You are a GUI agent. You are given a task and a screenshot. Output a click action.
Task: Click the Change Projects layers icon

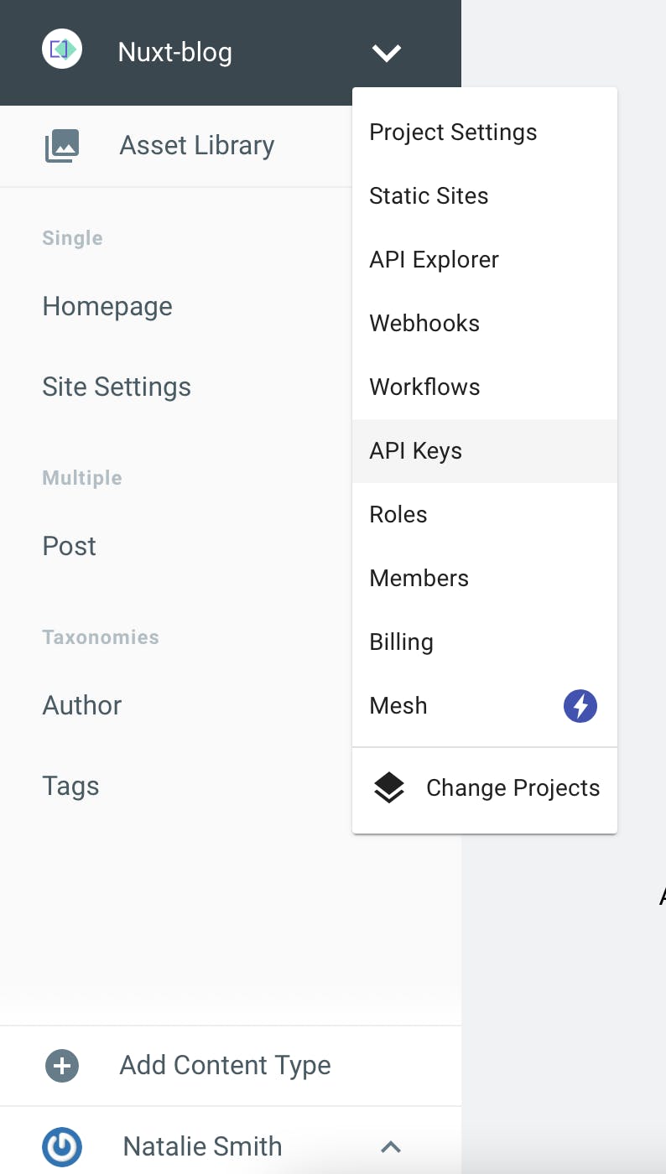[388, 788]
